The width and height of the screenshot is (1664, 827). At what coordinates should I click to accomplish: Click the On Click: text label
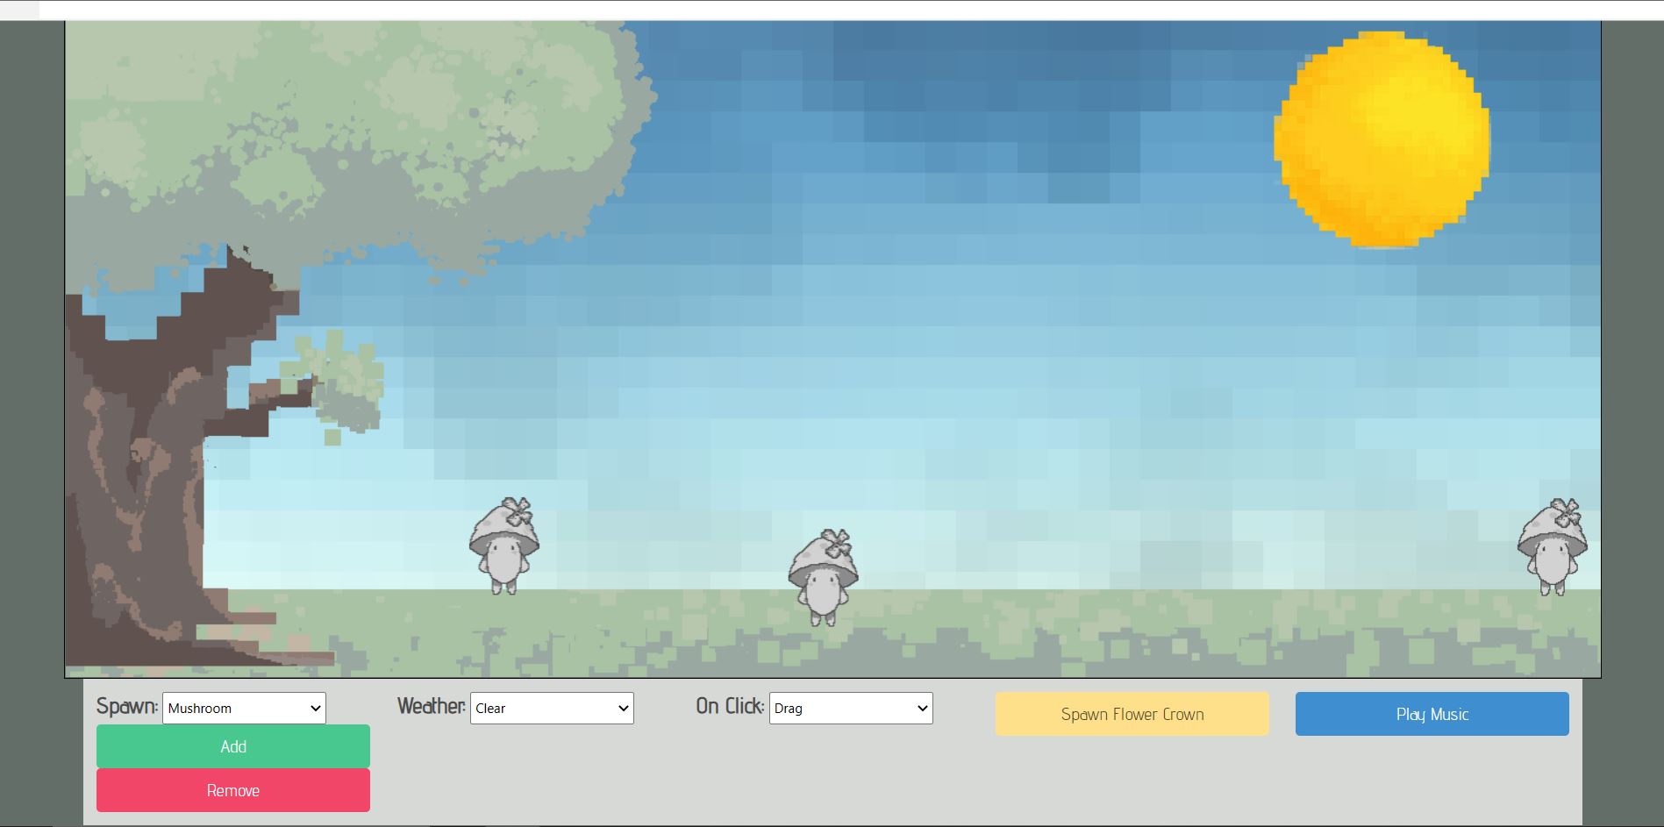(730, 707)
